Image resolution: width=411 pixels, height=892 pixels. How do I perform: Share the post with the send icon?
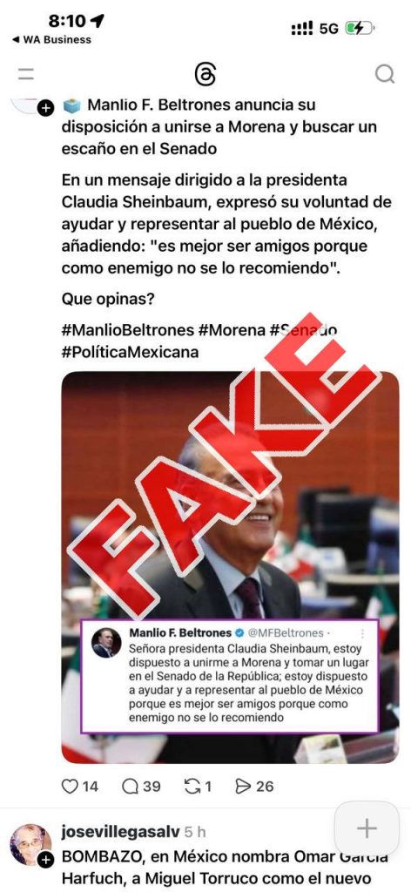coord(243,787)
